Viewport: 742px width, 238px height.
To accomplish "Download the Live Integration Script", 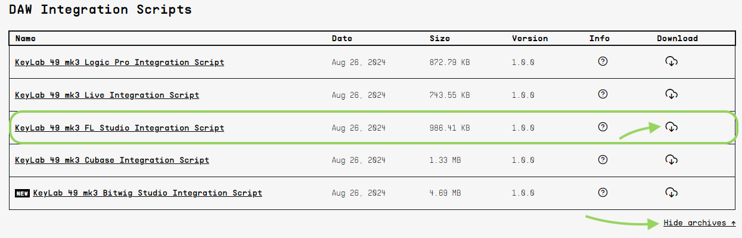I will click(671, 94).
